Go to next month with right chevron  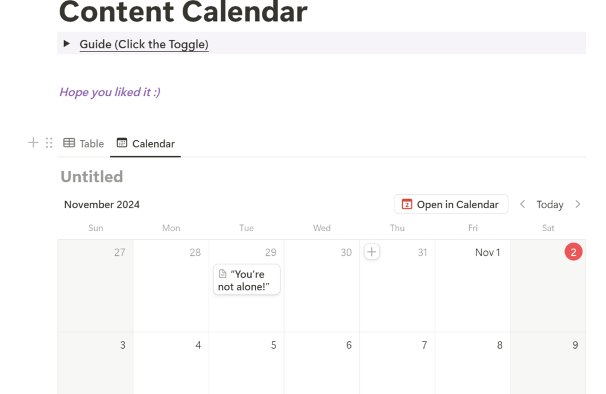point(578,204)
